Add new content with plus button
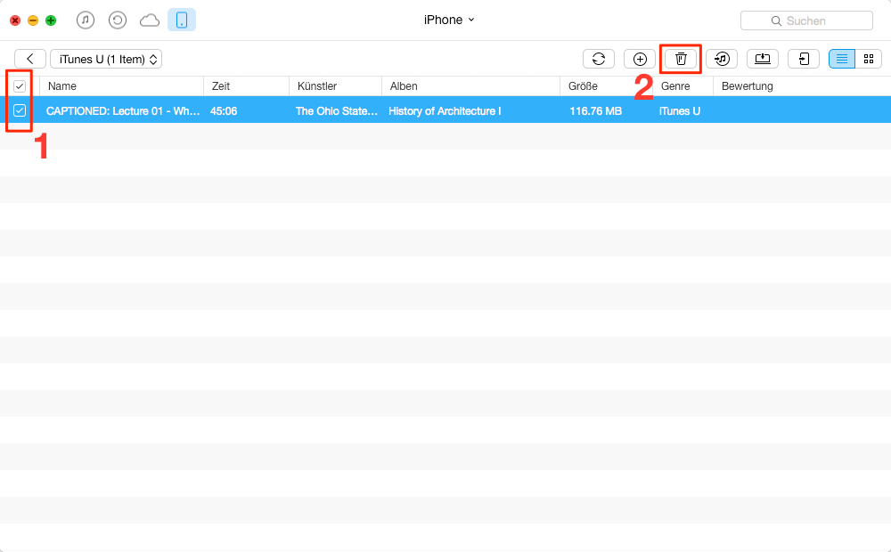Viewport: 891px width, 552px height. pyautogui.click(x=640, y=59)
